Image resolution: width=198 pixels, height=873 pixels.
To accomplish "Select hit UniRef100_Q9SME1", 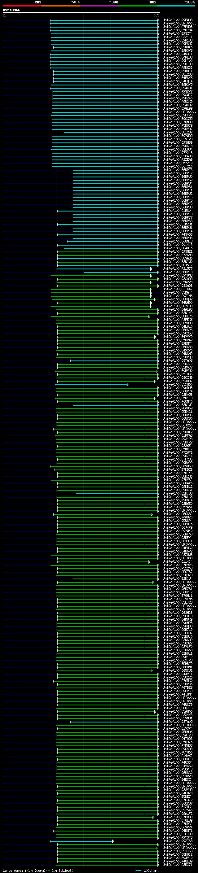I will pyautogui.click(x=178, y=251).
